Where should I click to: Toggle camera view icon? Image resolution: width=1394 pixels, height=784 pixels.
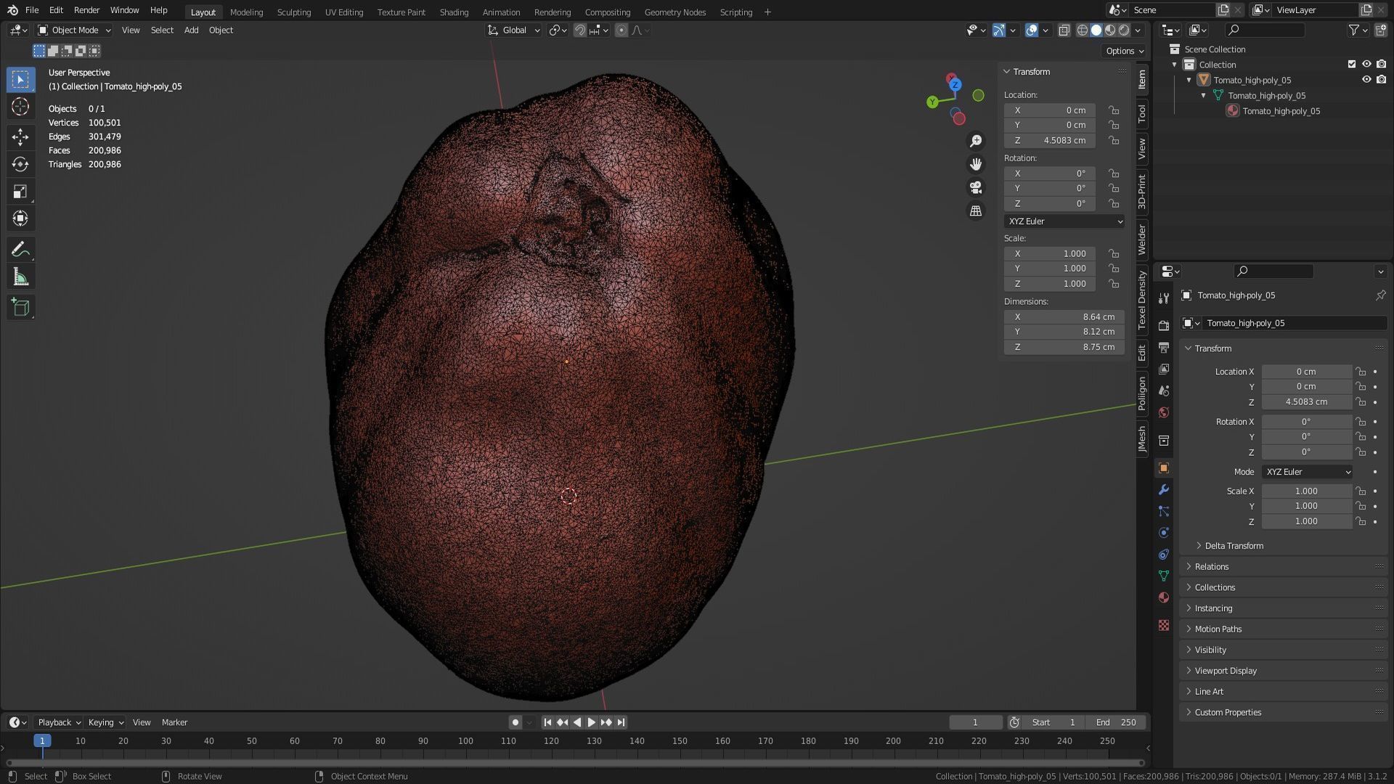point(976,187)
